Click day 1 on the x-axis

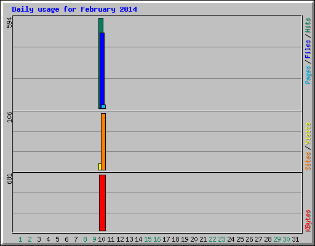[20, 239]
